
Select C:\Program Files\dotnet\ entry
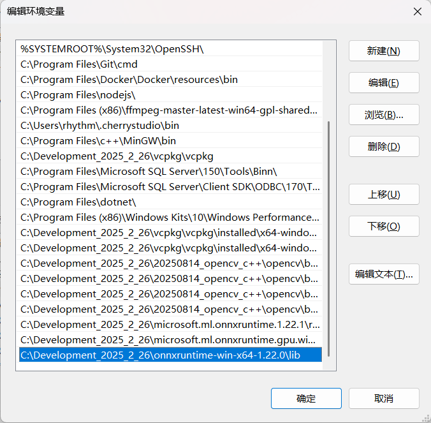pyautogui.click(x=170, y=202)
